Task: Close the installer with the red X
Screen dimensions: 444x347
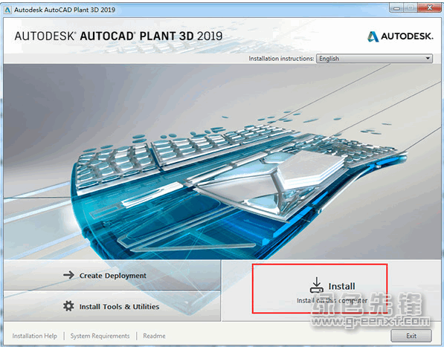Action: coord(429,8)
